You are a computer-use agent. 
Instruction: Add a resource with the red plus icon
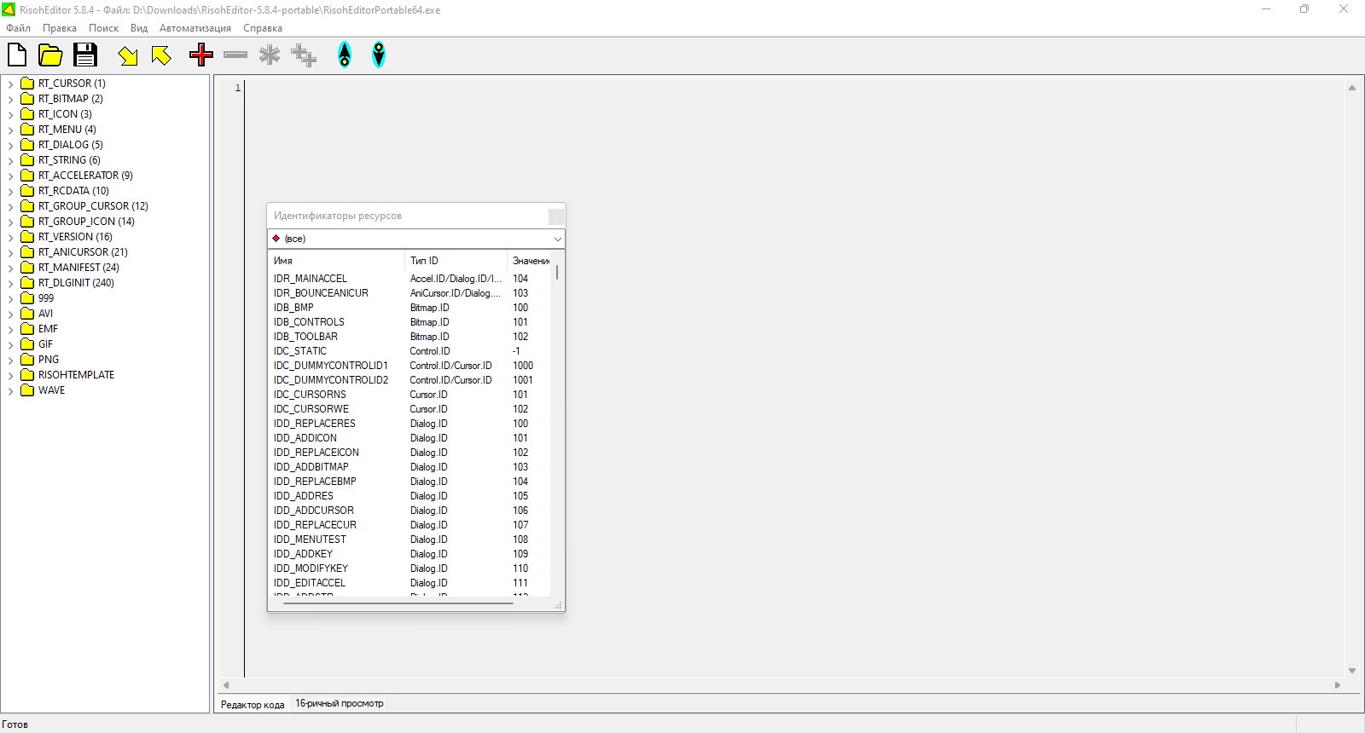[x=201, y=55]
